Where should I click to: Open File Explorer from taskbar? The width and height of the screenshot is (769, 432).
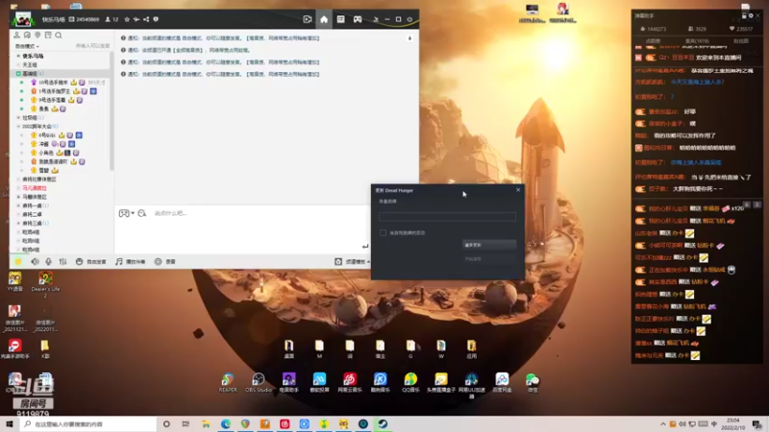pyautogui.click(x=206, y=423)
